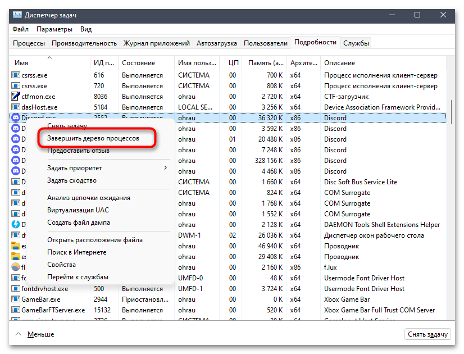The width and height of the screenshot is (464, 354).
Task: Click the lightning icon for DAEMON Tools Shell Extensions Helper
Action: (15, 224)
